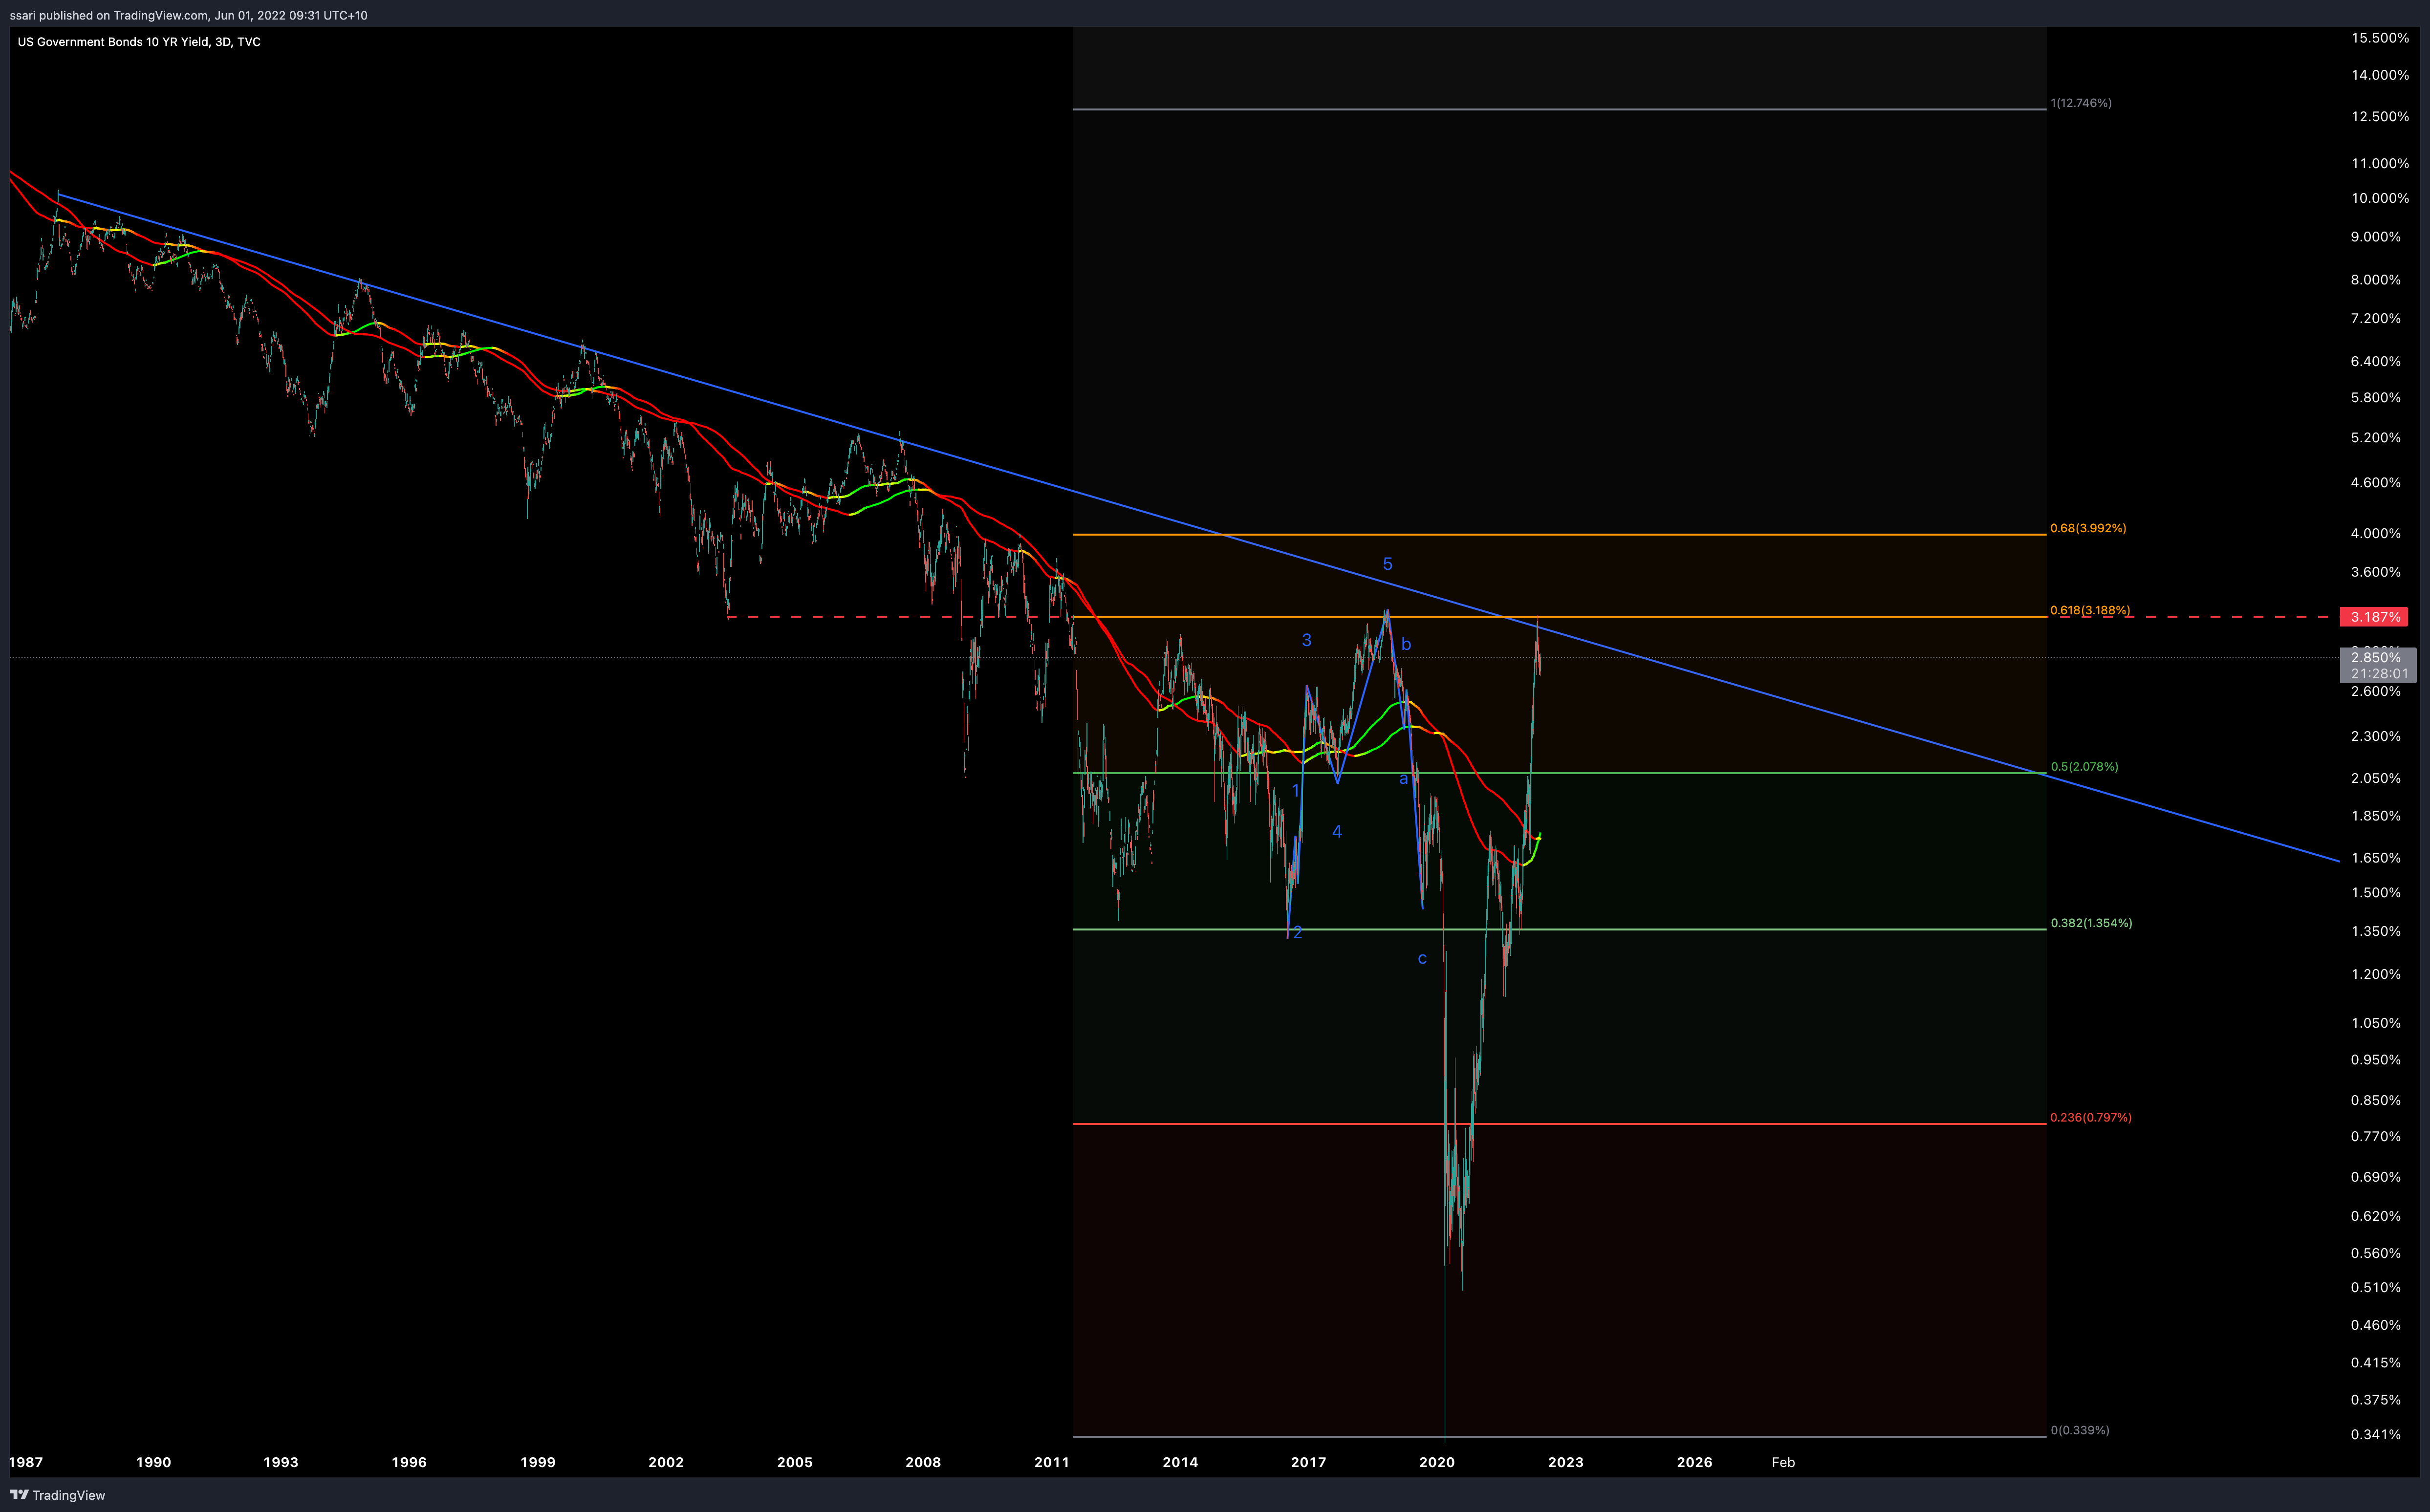2430x1512 pixels.
Task: Click 1993 on the time axis
Action: [x=281, y=1462]
